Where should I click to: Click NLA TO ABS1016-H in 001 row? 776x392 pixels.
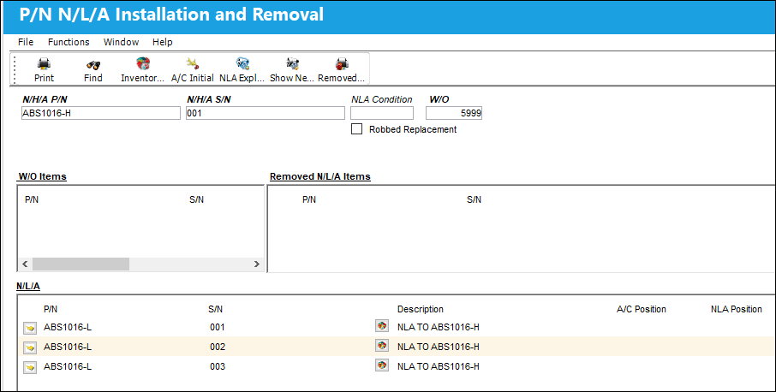point(438,327)
